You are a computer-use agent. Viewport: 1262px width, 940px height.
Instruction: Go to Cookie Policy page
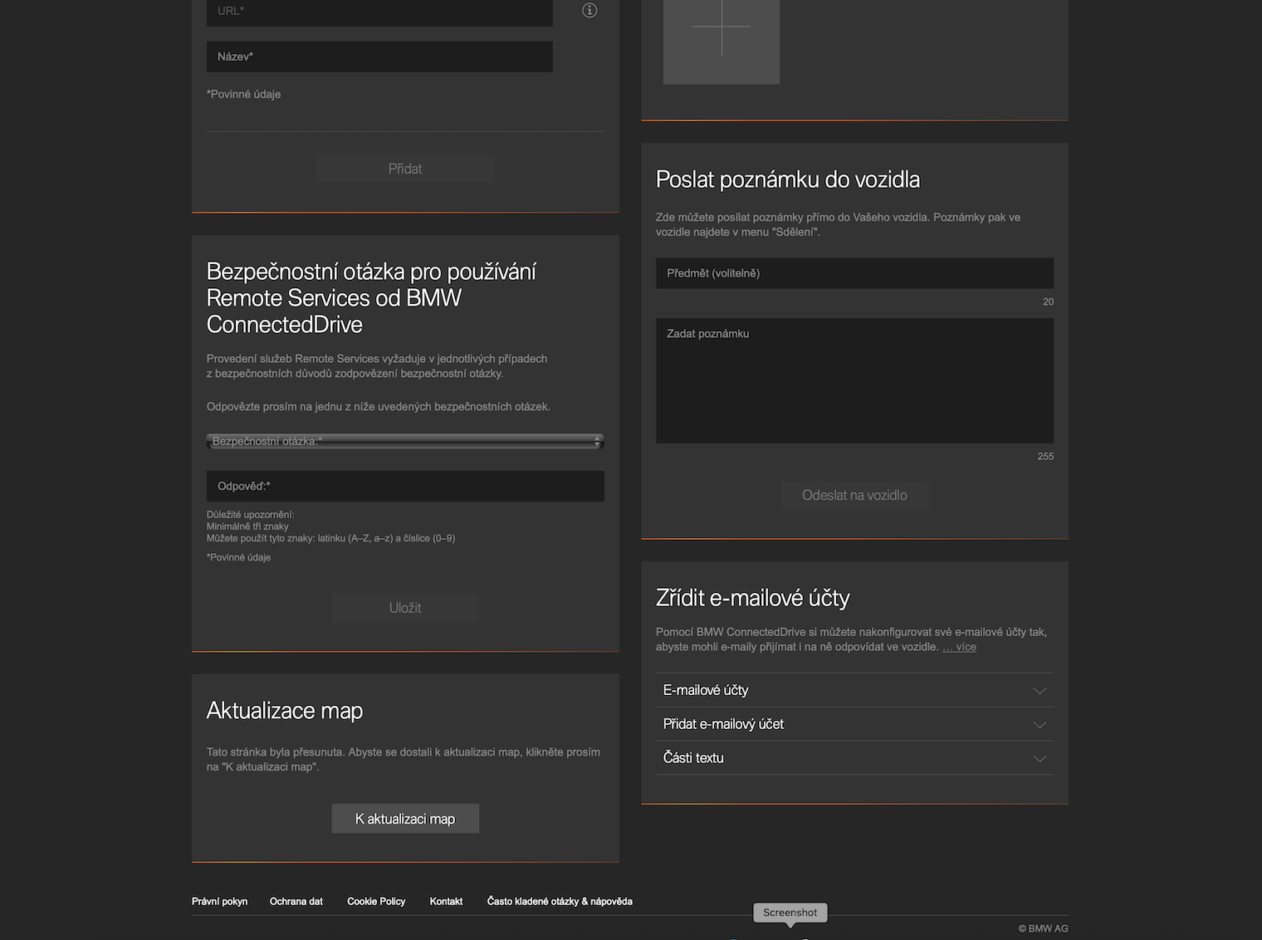tap(376, 901)
